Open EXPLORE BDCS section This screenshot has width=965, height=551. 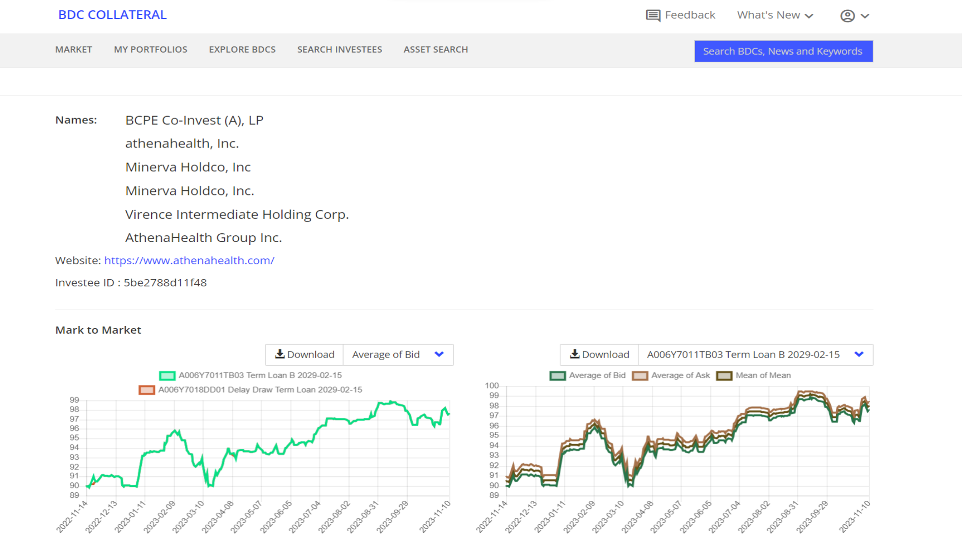pyautogui.click(x=242, y=50)
